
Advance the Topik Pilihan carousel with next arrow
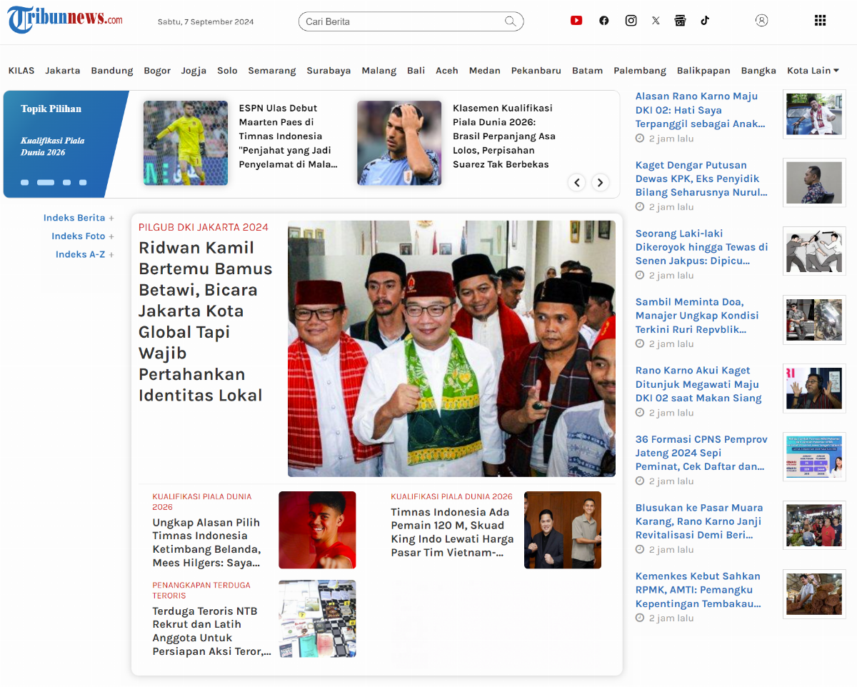point(600,182)
